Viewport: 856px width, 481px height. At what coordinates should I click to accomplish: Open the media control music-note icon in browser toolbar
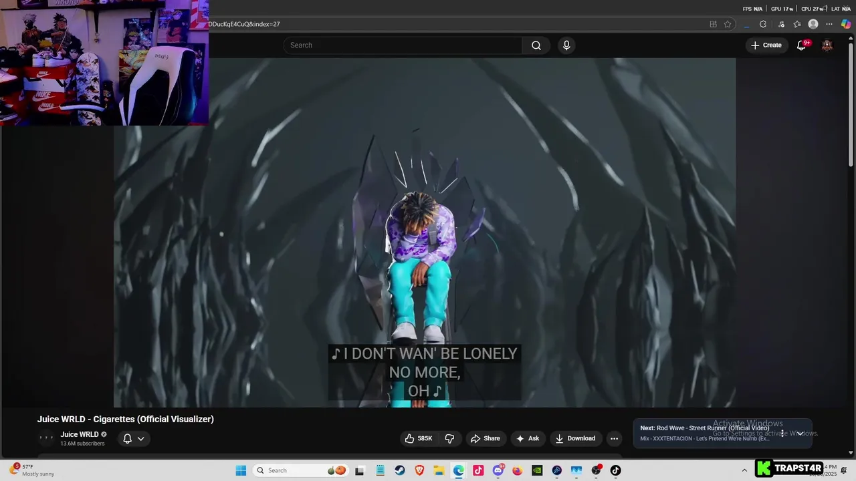[781, 24]
